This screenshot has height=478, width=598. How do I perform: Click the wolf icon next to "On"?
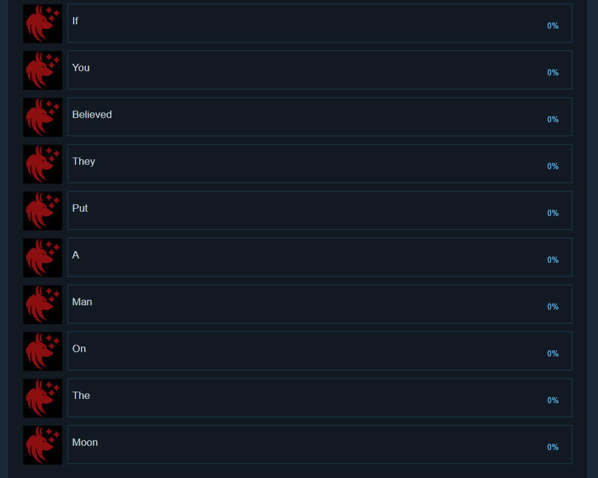43,352
